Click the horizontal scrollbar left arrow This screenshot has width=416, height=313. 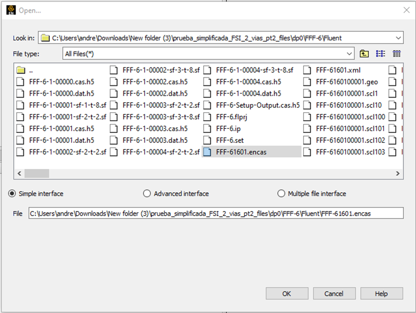pyautogui.click(x=19, y=174)
